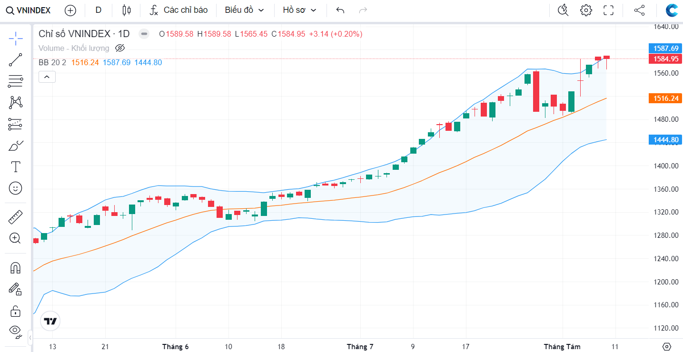Toggle lock all drawings
The width and height of the screenshot is (683, 352).
click(x=16, y=311)
